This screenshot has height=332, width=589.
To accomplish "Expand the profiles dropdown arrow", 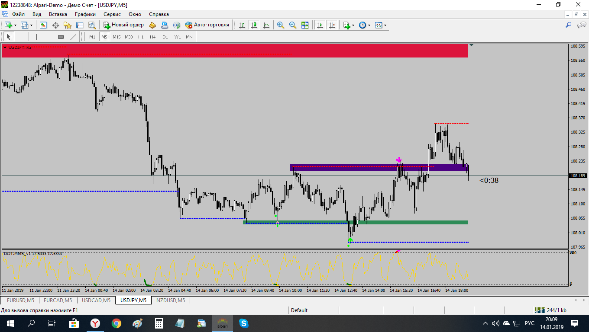I will pyautogui.click(x=31, y=25).
